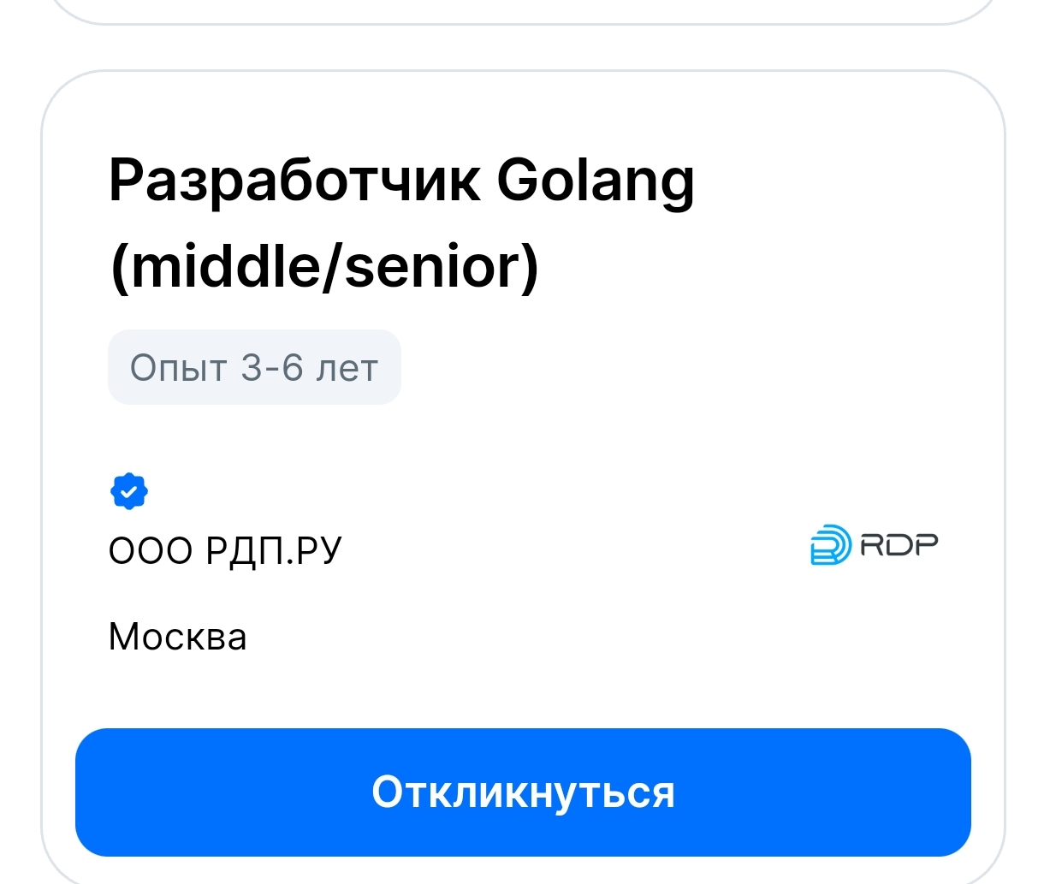The image size is (1044, 884).
Task: Click РДП.РУ in the company name
Action: pyautogui.click(x=273, y=550)
